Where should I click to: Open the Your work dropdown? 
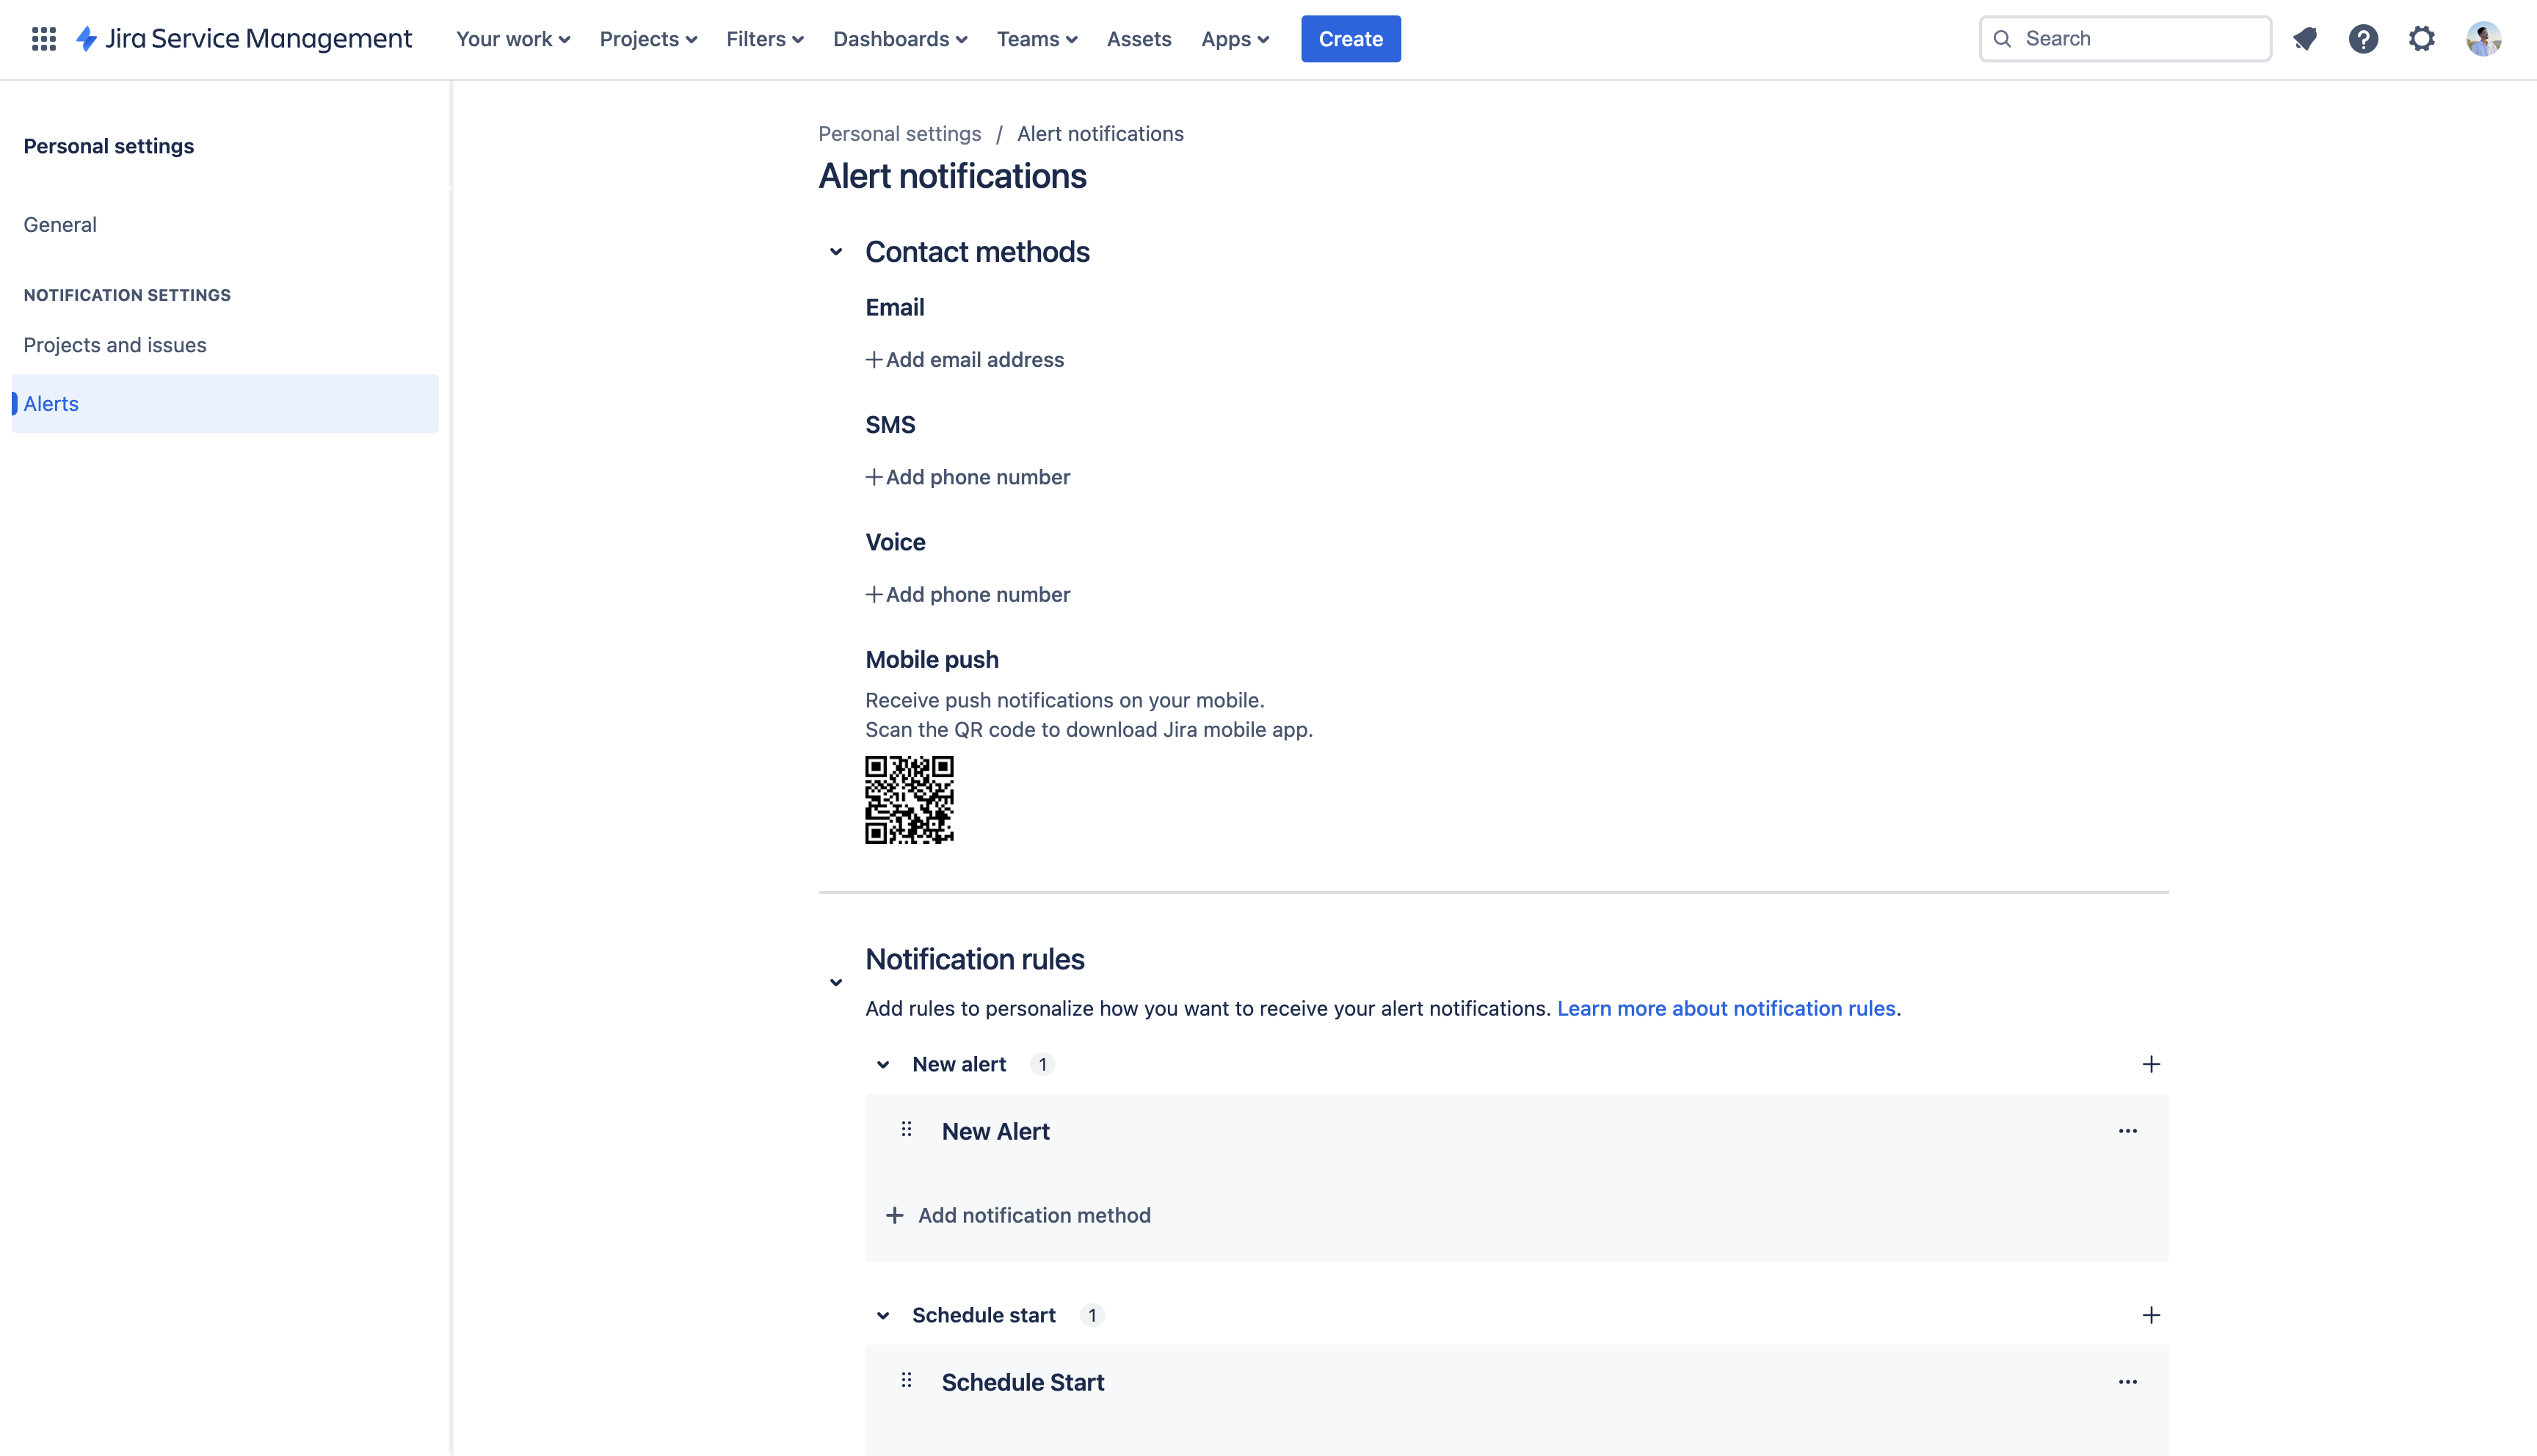click(x=513, y=39)
